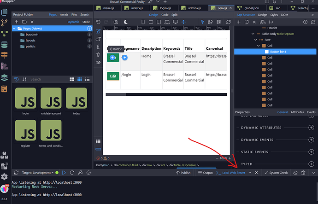Image resolution: width=318 pixels, height=204 pixels.
Task: Open the Output panel
Action: [206, 173]
